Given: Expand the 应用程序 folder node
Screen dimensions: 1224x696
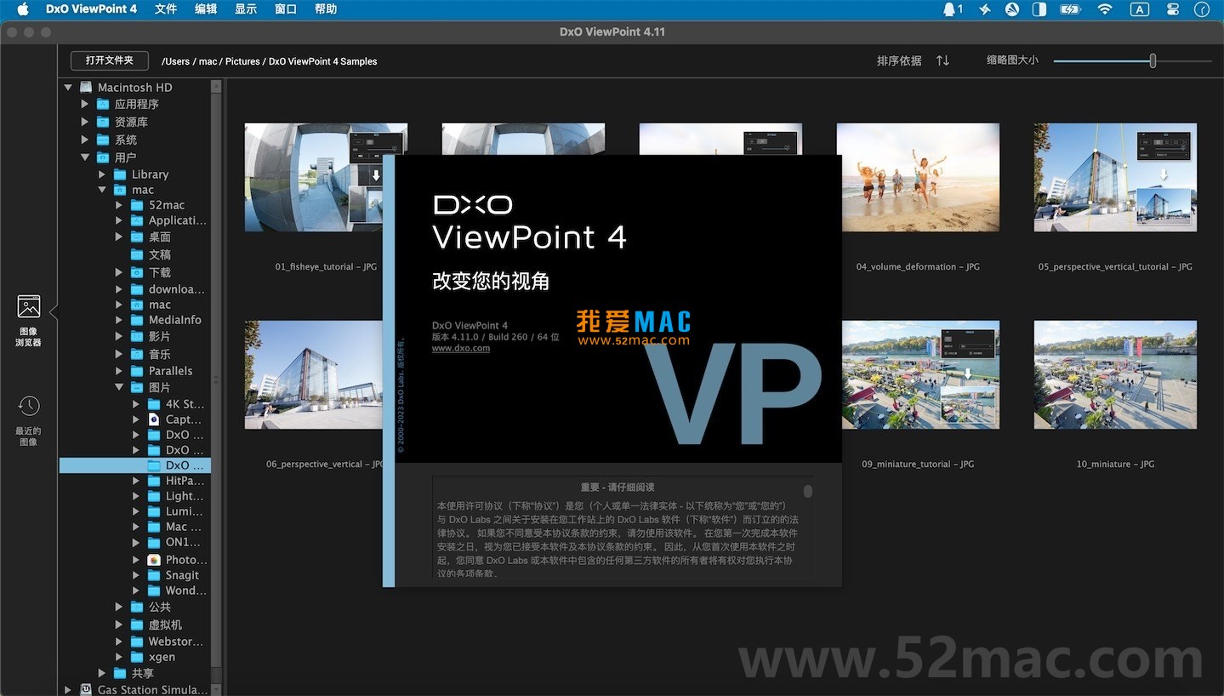Looking at the screenshot, I should pyautogui.click(x=84, y=104).
